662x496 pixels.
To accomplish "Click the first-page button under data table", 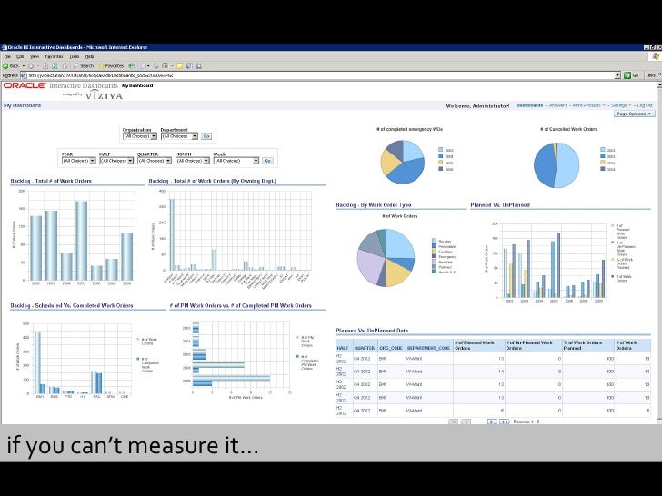I will tap(453, 422).
